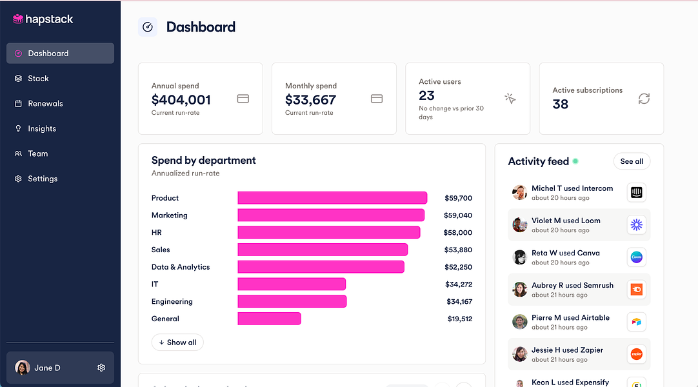Click the Loom app icon

pos(636,224)
